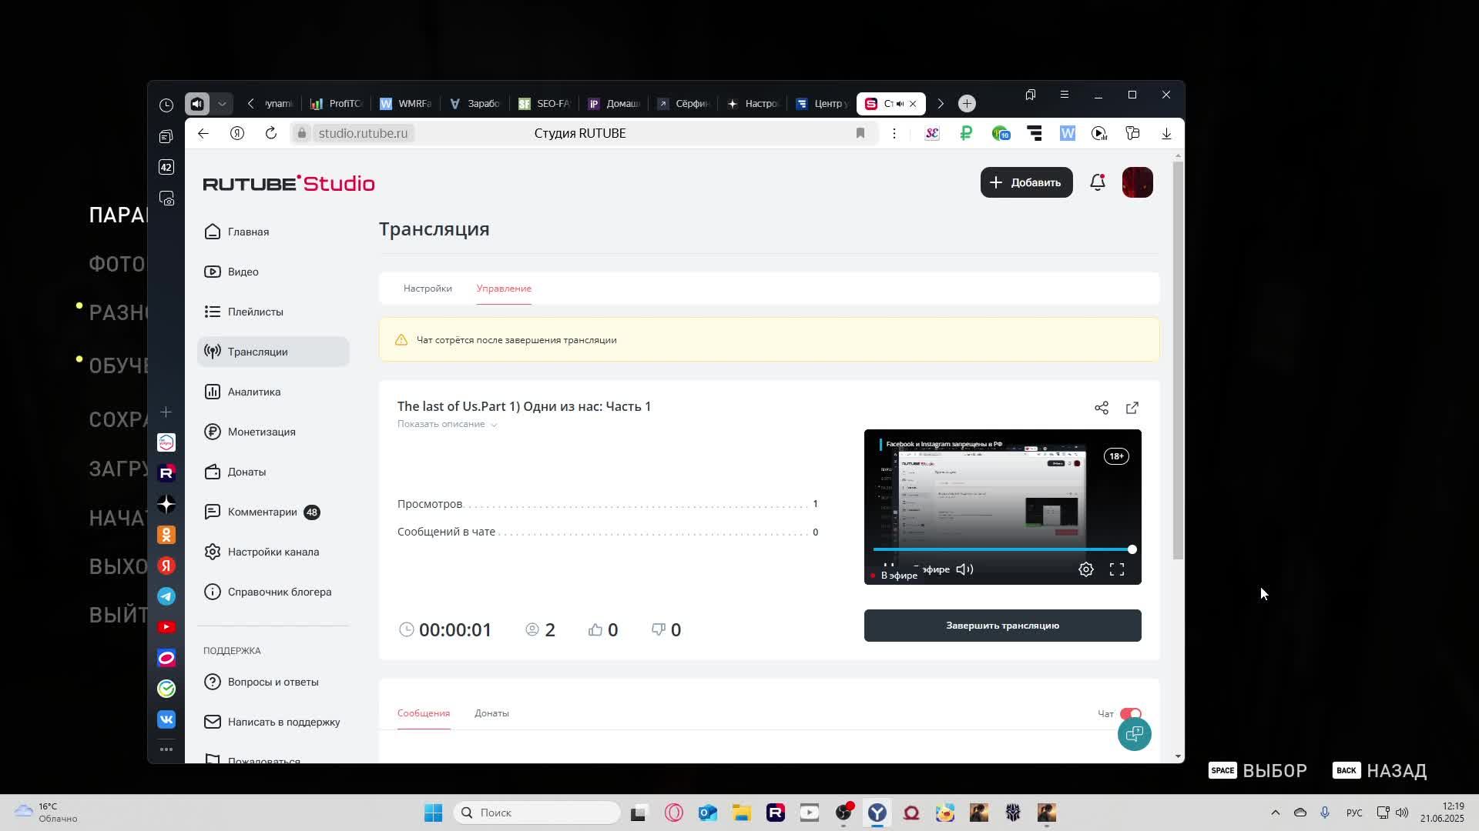Open browser history clock icon
Viewport: 1479px width, 831px height.
[x=166, y=105]
